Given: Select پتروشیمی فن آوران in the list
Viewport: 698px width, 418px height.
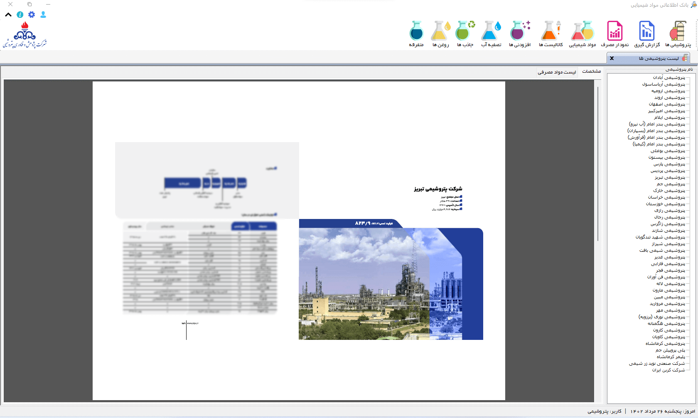Looking at the screenshot, I should [x=666, y=277].
